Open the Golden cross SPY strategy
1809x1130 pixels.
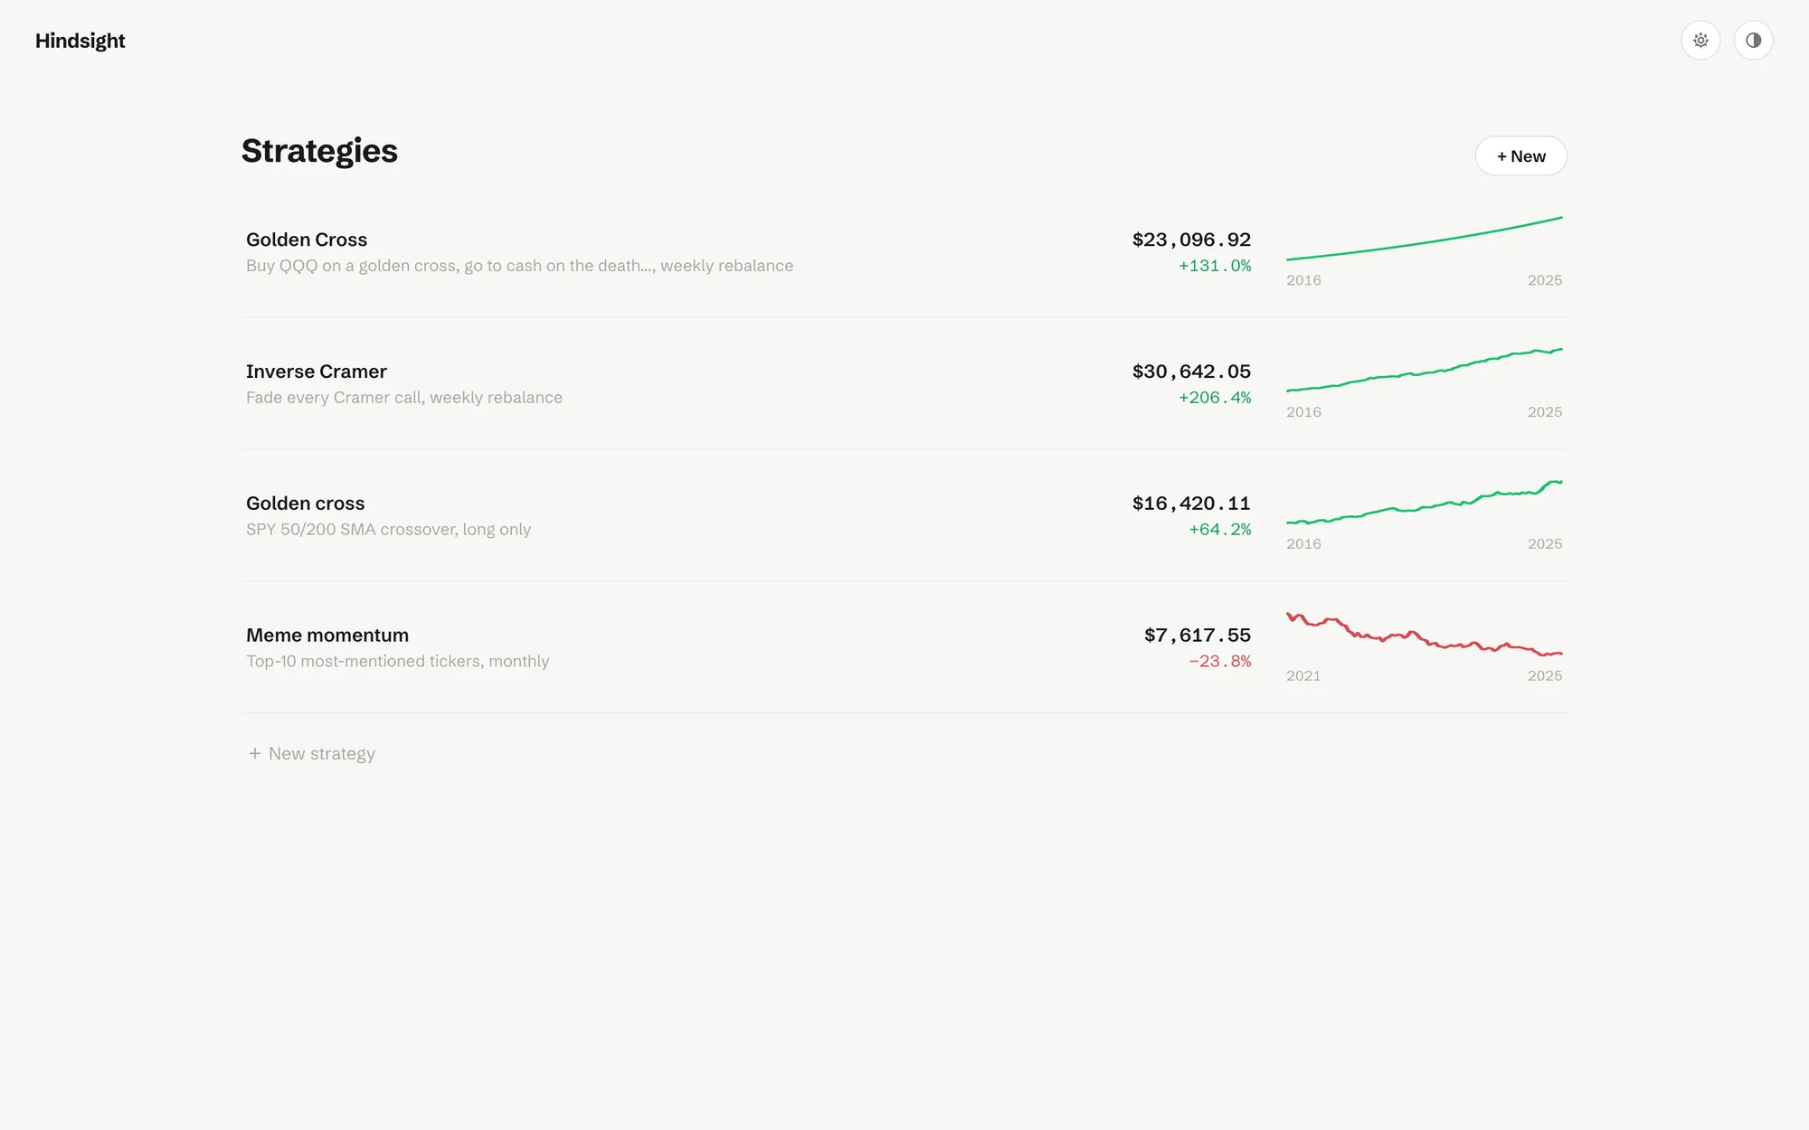click(x=904, y=515)
